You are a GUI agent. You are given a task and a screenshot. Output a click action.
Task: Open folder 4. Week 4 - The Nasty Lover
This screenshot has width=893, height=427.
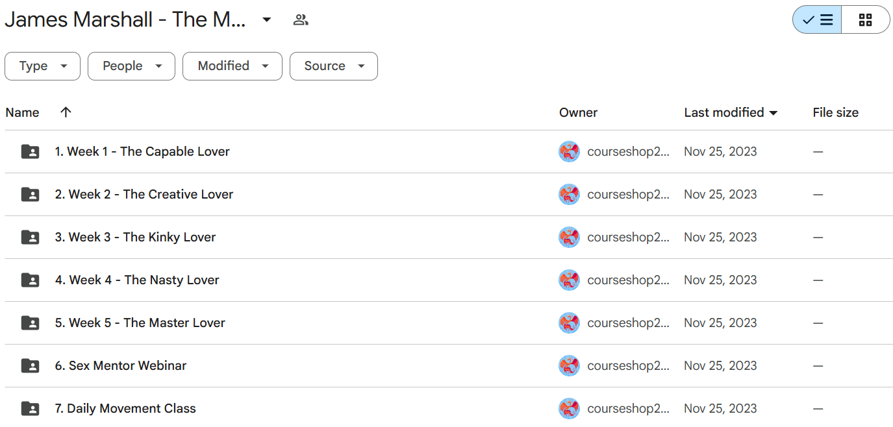click(x=137, y=280)
